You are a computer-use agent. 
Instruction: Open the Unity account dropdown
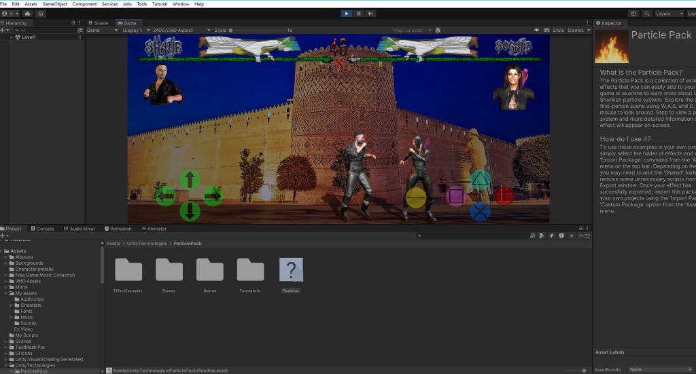(10, 14)
